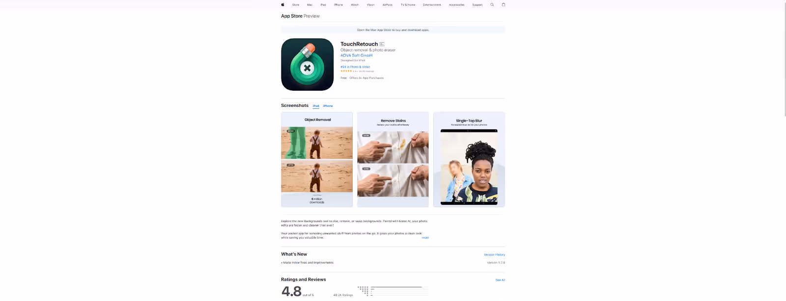Open the Version History link
786x301 pixels.
(x=494, y=255)
